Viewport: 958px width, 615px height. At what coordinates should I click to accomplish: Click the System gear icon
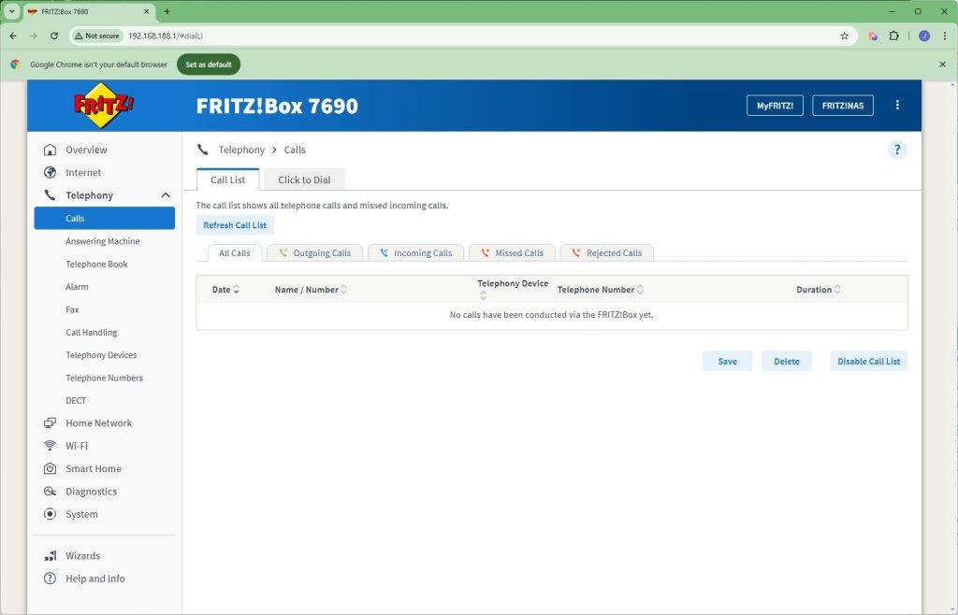pyautogui.click(x=51, y=514)
